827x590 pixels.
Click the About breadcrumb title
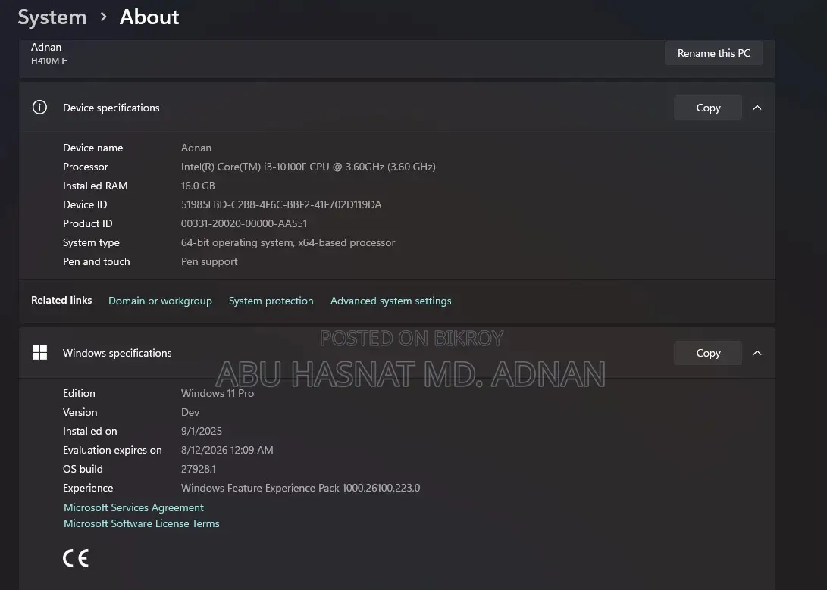pos(149,17)
